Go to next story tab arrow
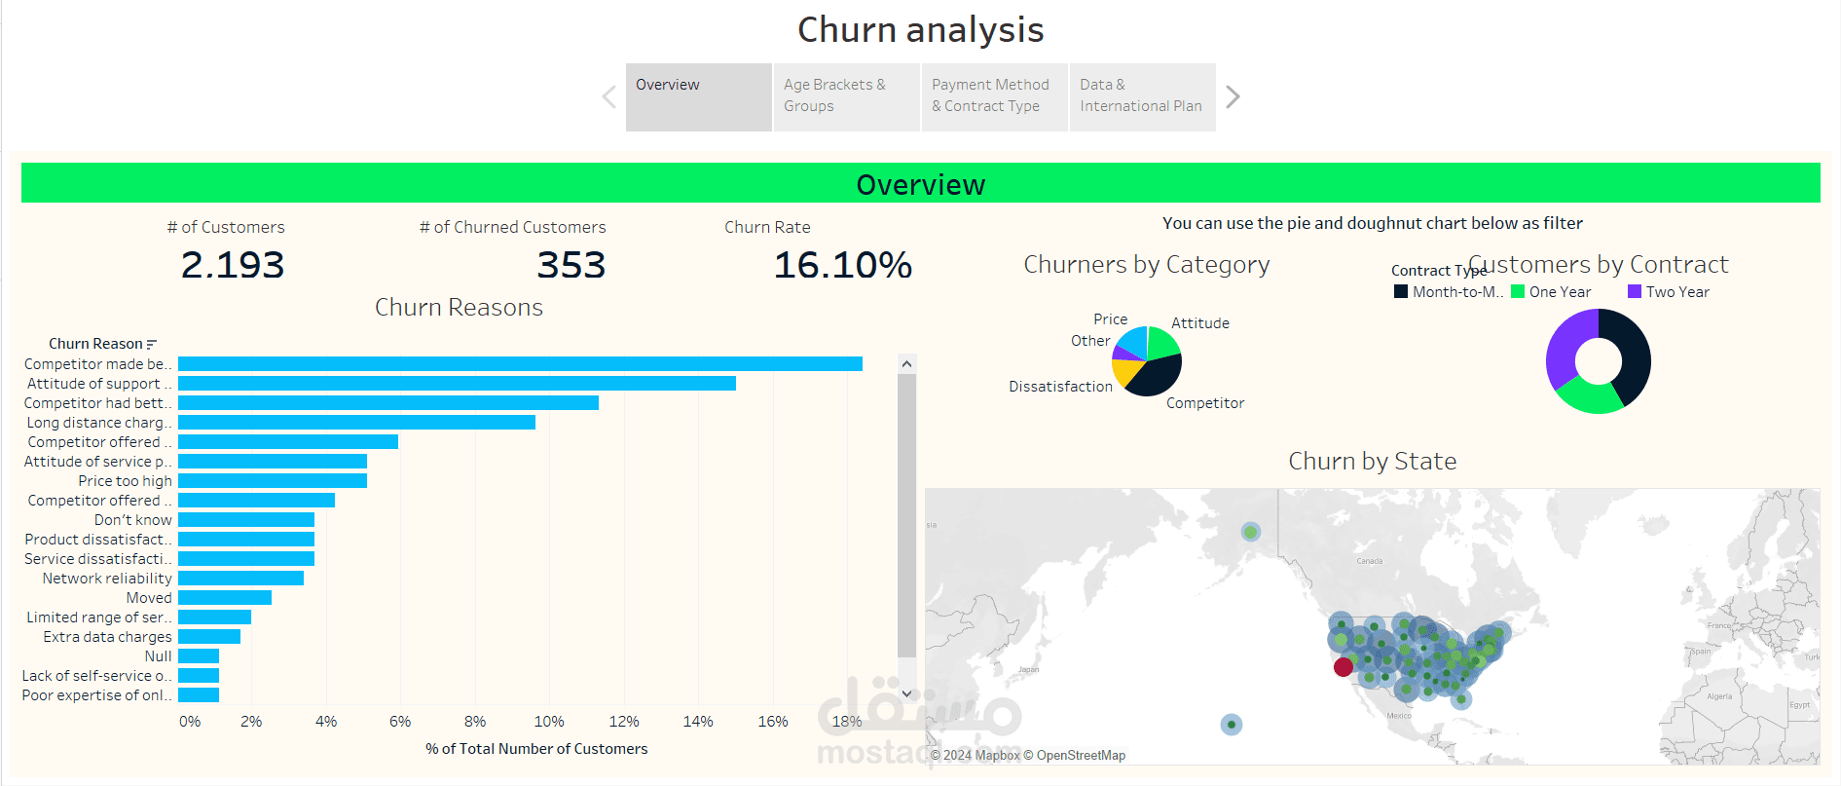This screenshot has width=1841, height=786. click(1233, 97)
